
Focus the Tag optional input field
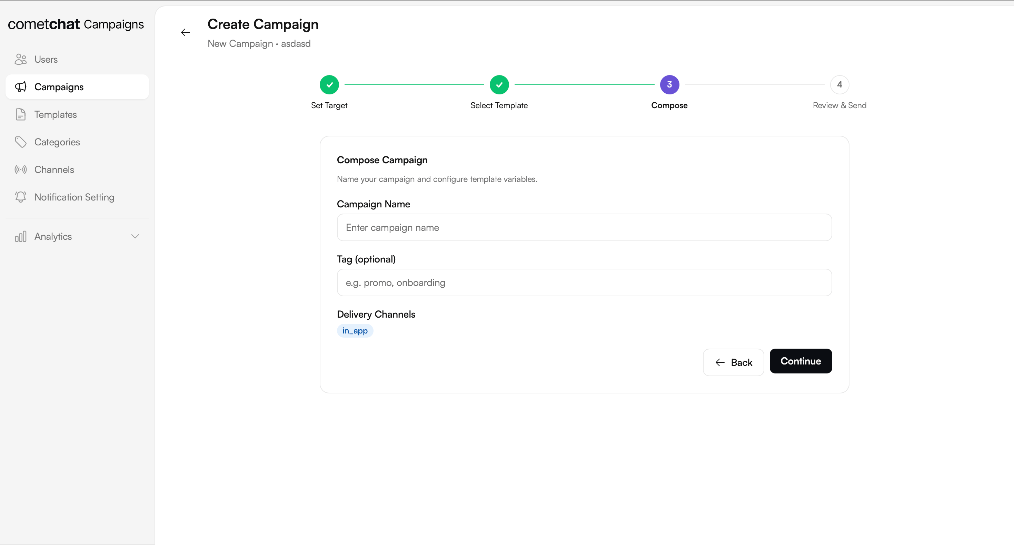(x=584, y=282)
